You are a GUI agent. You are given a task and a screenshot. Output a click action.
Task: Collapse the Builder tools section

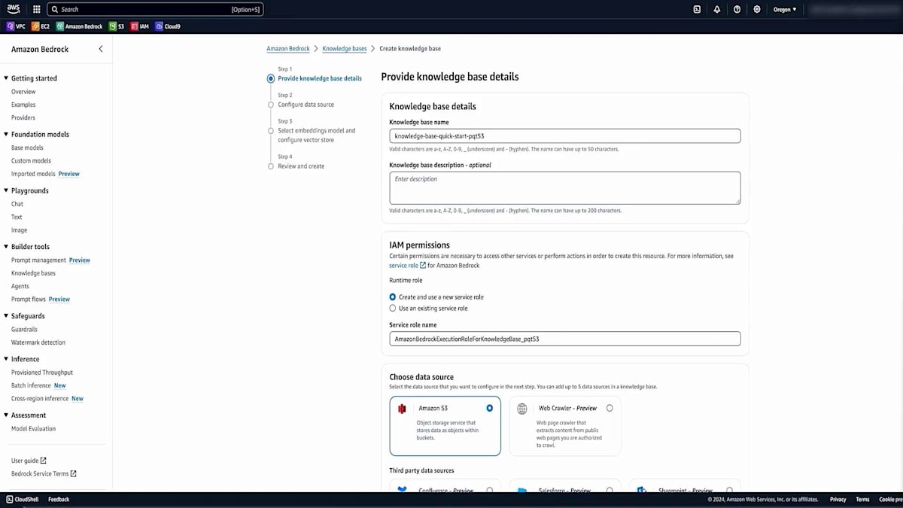pyautogui.click(x=7, y=247)
